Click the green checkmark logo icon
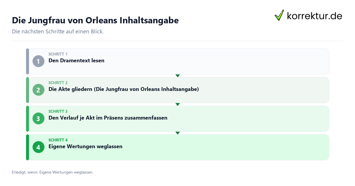 pos(279,15)
